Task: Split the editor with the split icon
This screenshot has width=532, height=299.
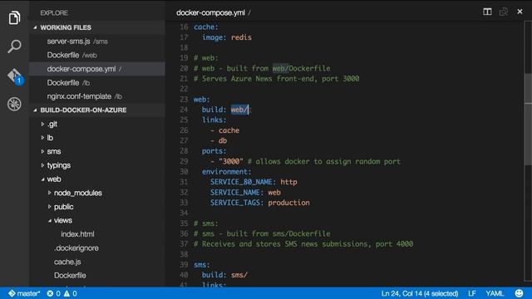Action: pos(487,12)
